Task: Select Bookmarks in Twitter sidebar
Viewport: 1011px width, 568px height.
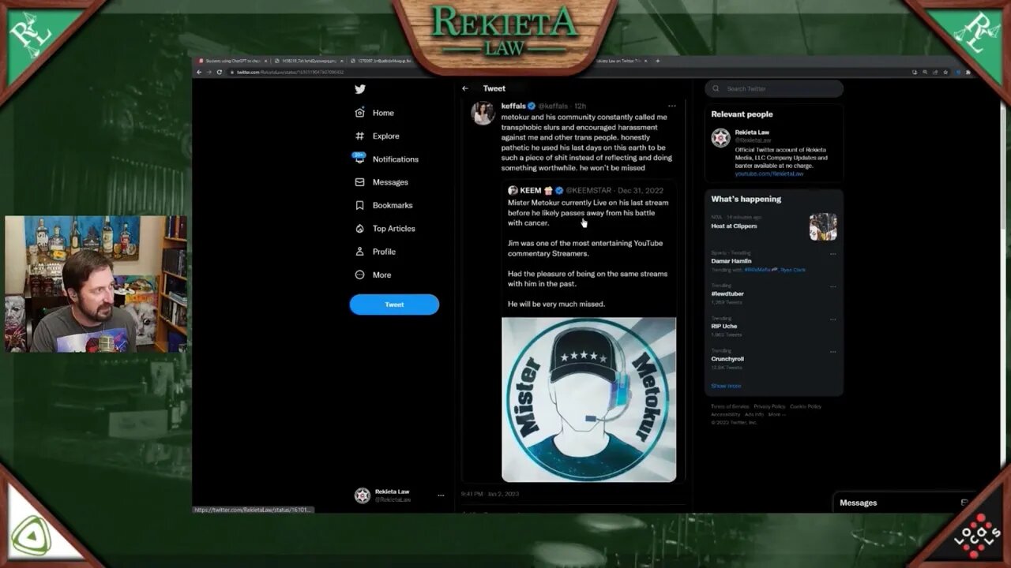Action: coord(393,205)
